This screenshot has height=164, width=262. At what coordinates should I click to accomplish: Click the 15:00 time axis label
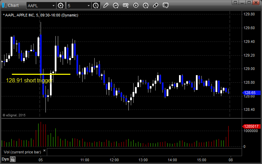tap(201, 160)
